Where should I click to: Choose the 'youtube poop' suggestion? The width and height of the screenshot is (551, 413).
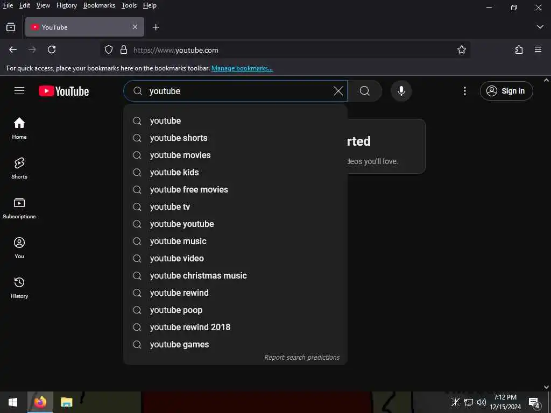(236, 310)
